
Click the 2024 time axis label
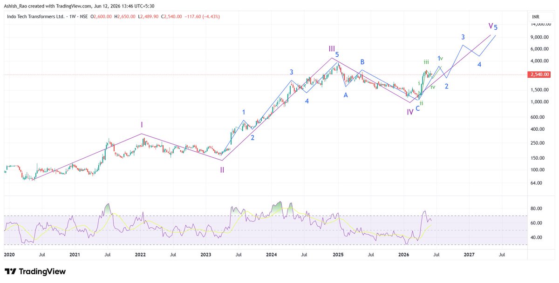272,255
